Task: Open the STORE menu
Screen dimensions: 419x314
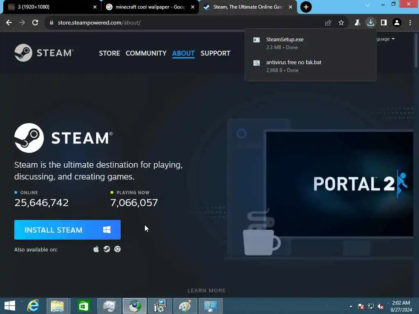Action: pos(109,53)
